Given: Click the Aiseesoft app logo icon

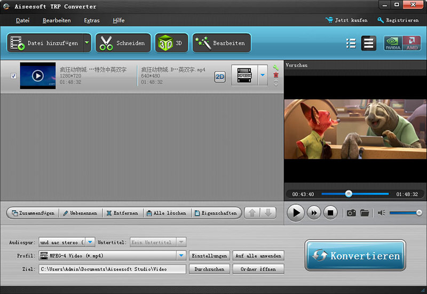Looking at the screenshot, I should 6,6.
